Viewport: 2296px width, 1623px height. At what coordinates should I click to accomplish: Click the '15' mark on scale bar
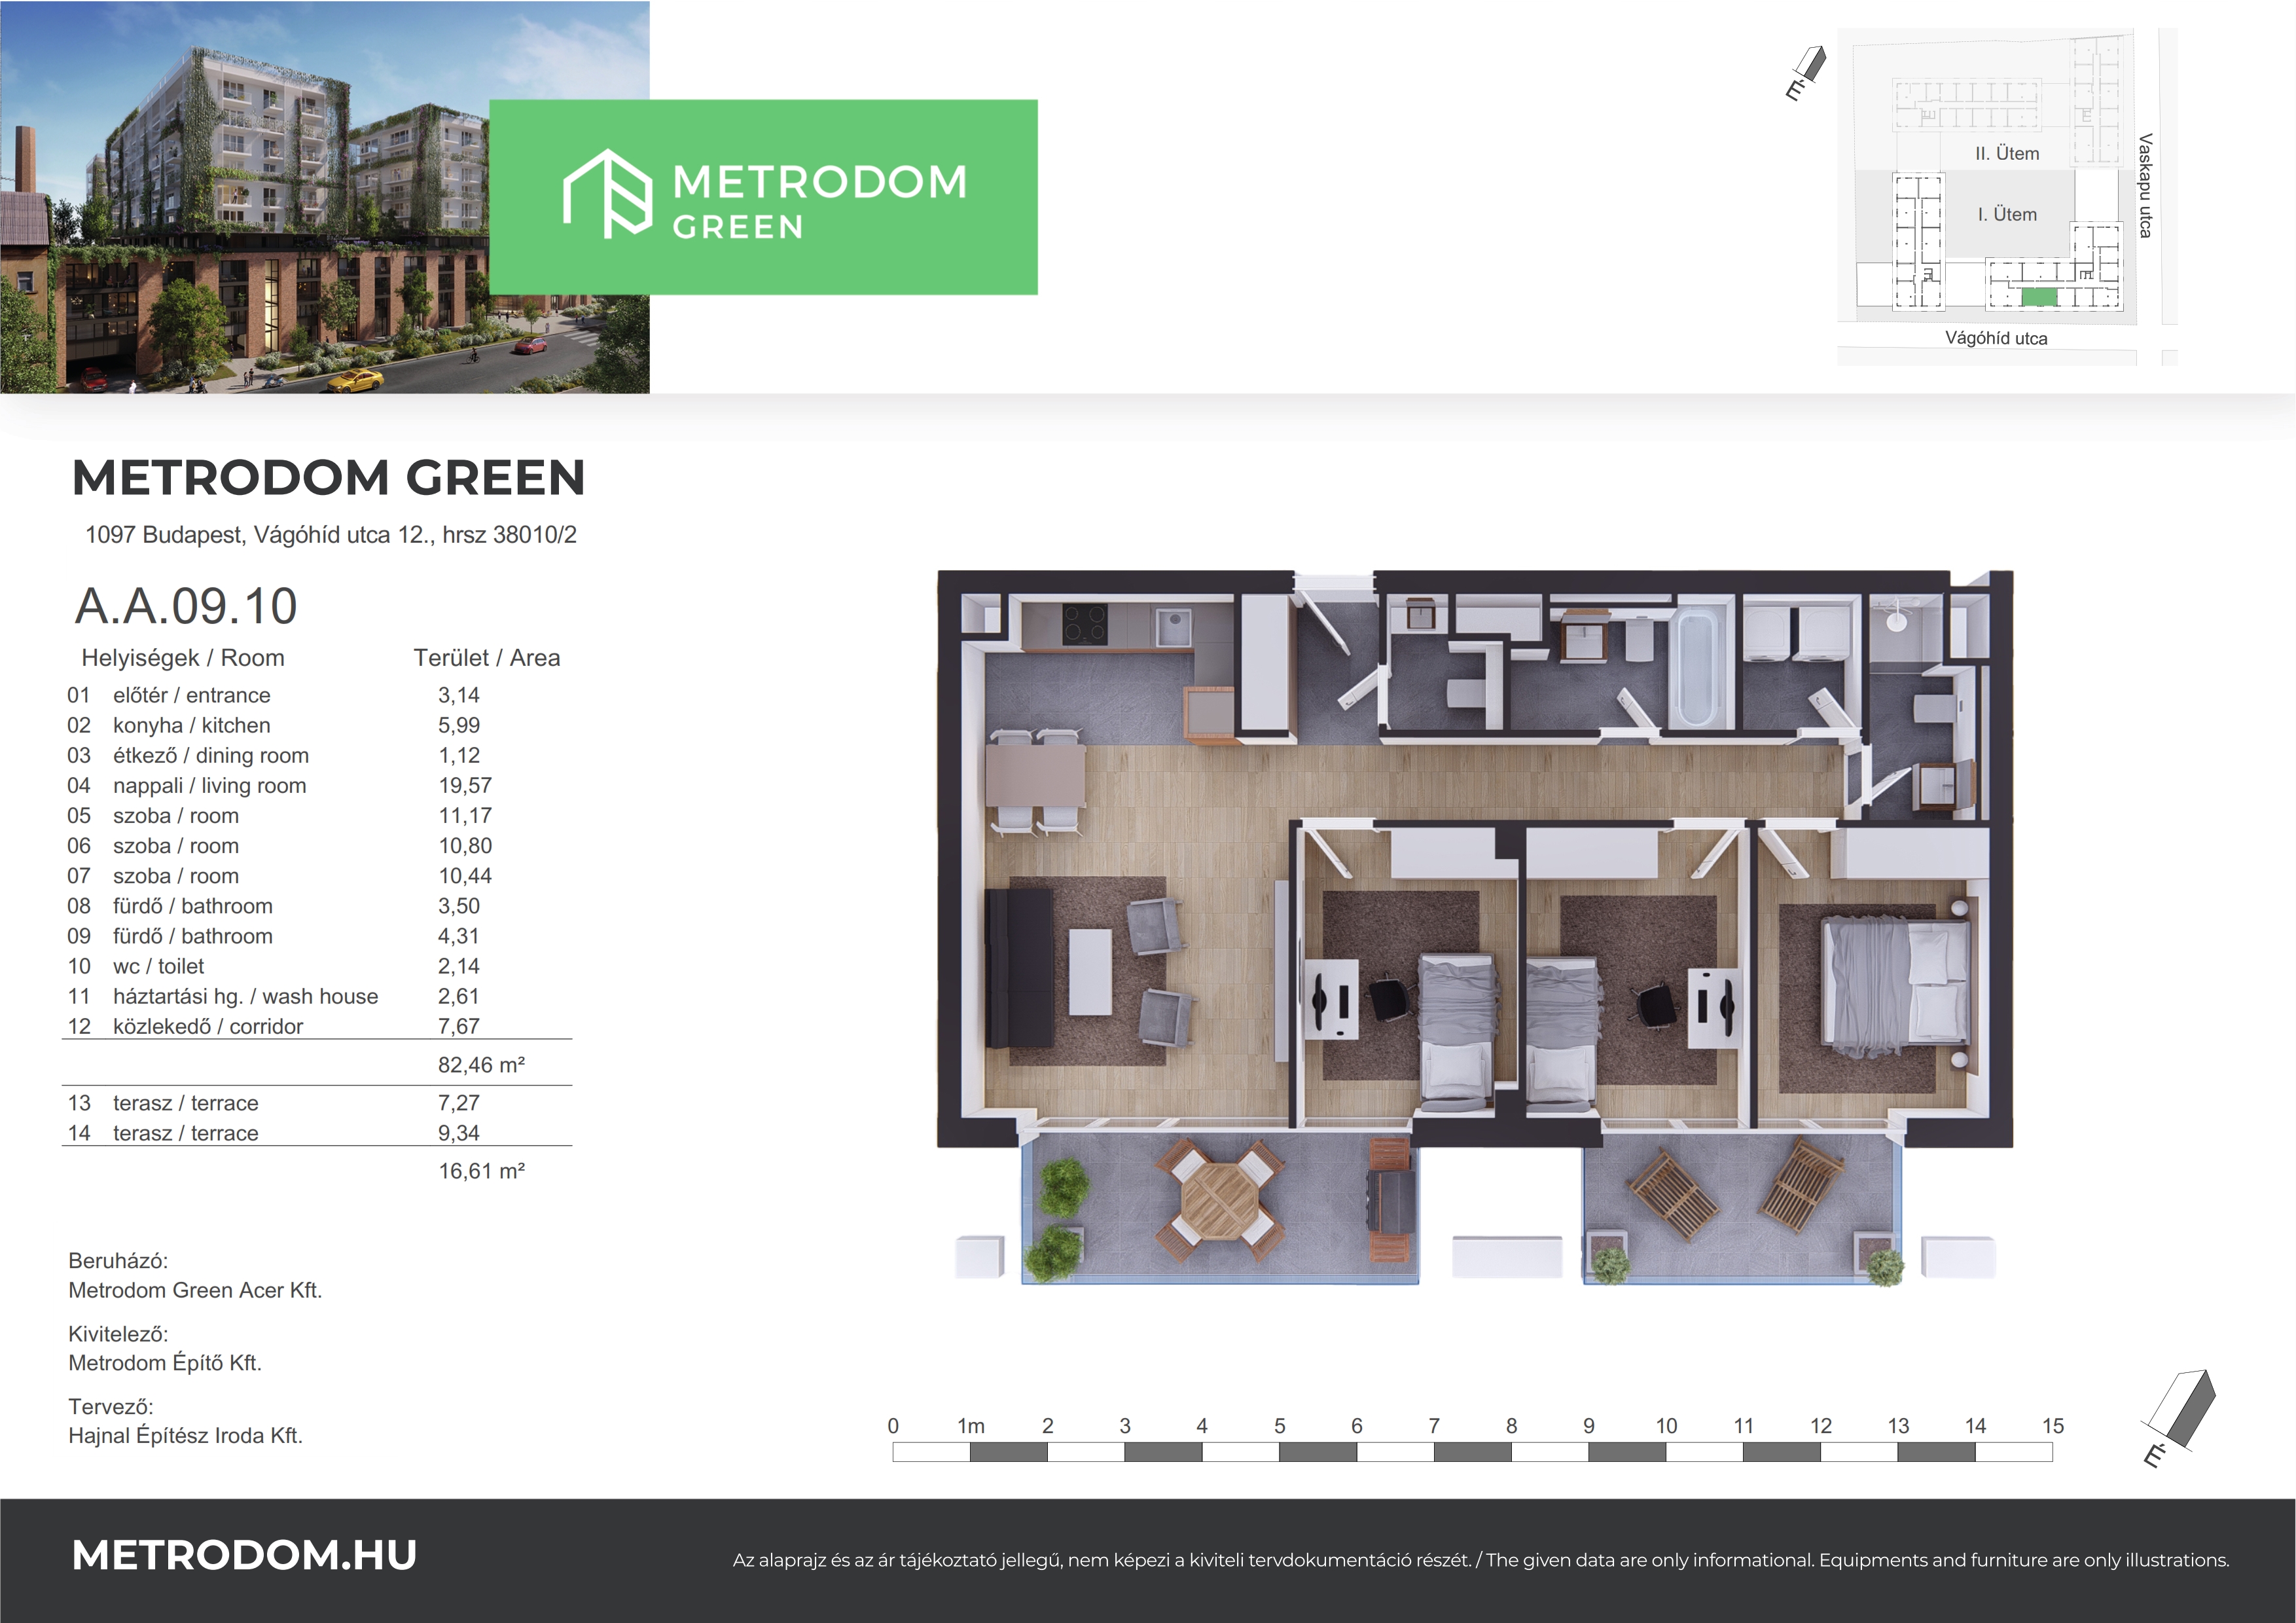point(2053,1426)
